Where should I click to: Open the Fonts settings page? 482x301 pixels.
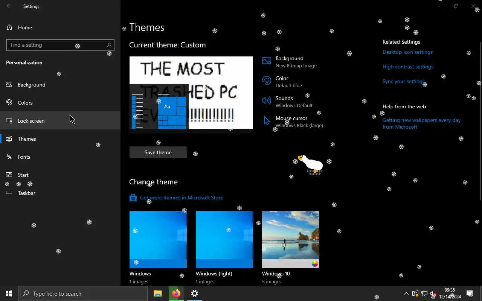coord(60,157)
